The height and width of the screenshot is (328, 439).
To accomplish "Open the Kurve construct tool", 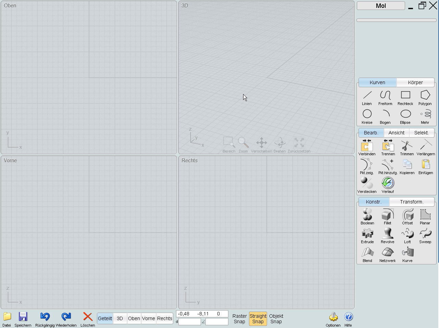I will coord(407,254).
